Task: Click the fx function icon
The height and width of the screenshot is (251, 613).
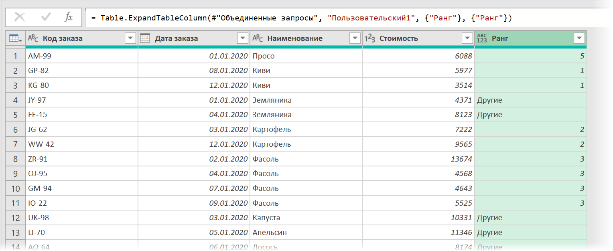Action: coord(69,18)
